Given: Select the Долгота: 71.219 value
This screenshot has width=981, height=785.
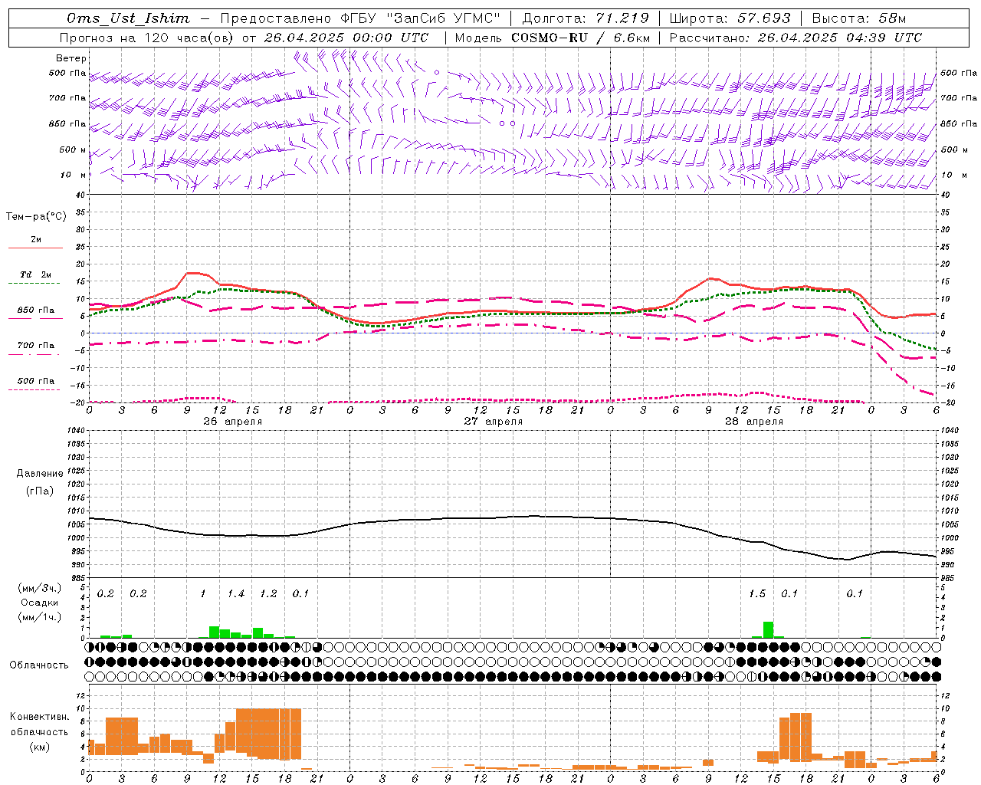Looking at the screenshot, I should pyautogui.click(x=586, y=18).
